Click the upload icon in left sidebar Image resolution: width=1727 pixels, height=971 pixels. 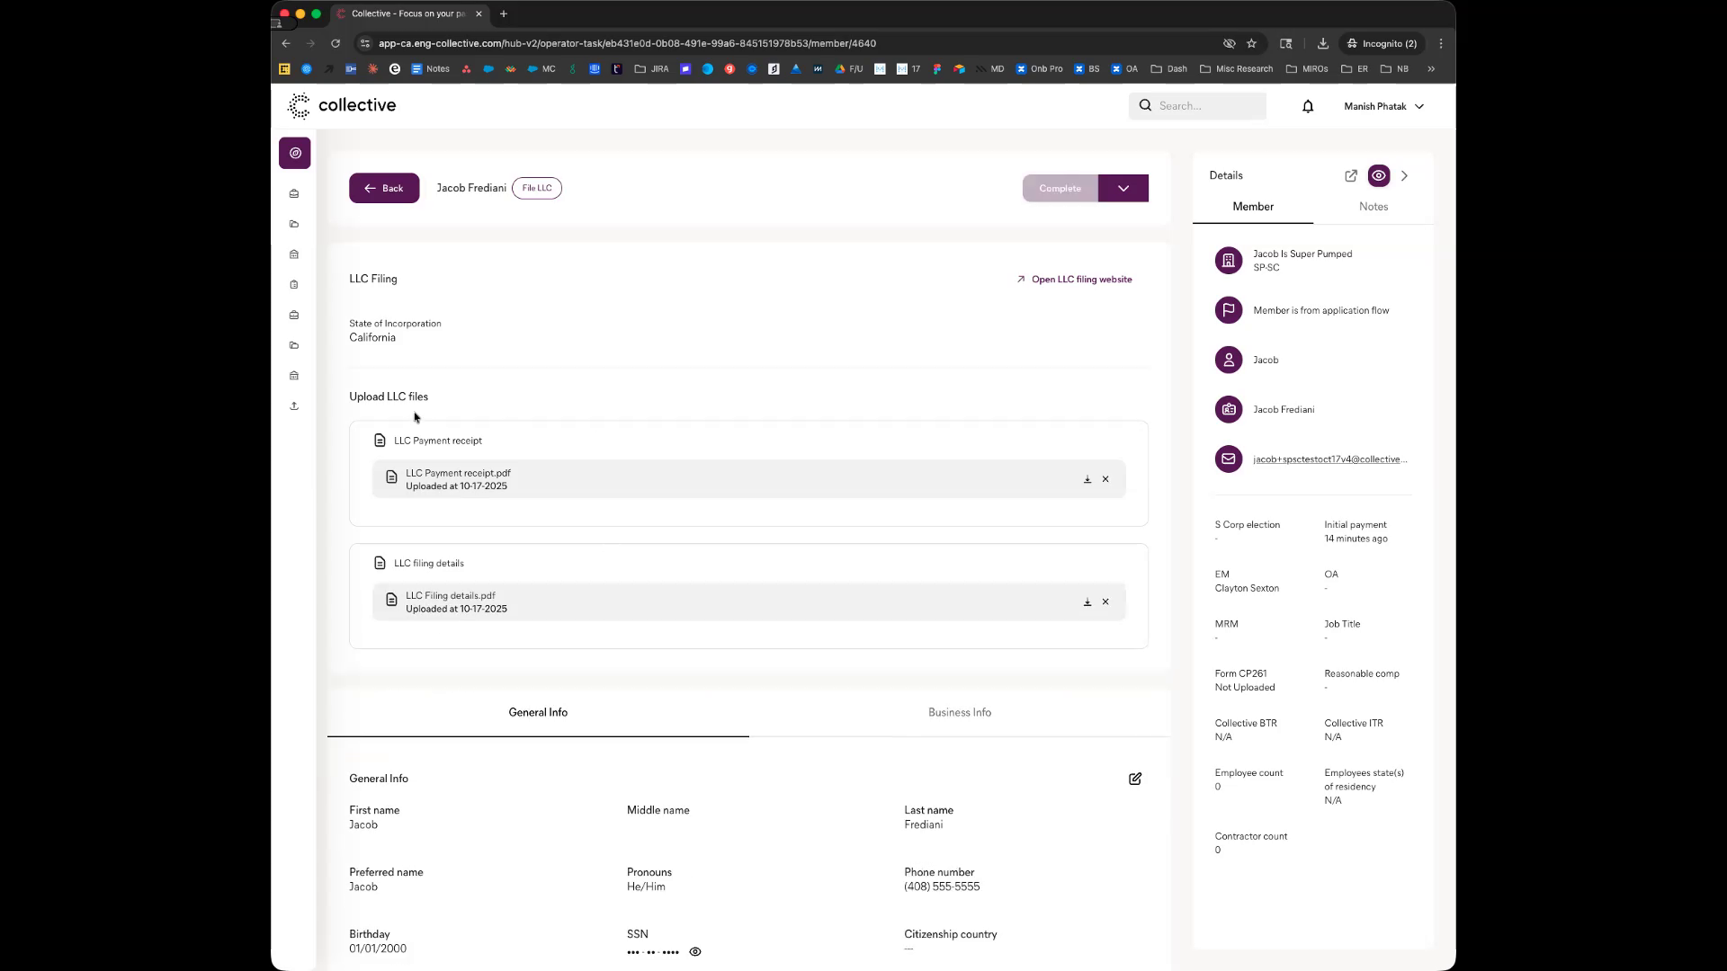pos(294,406)
